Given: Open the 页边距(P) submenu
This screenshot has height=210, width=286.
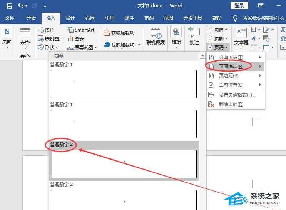Looking at the screenshot, I should [236, 76].
